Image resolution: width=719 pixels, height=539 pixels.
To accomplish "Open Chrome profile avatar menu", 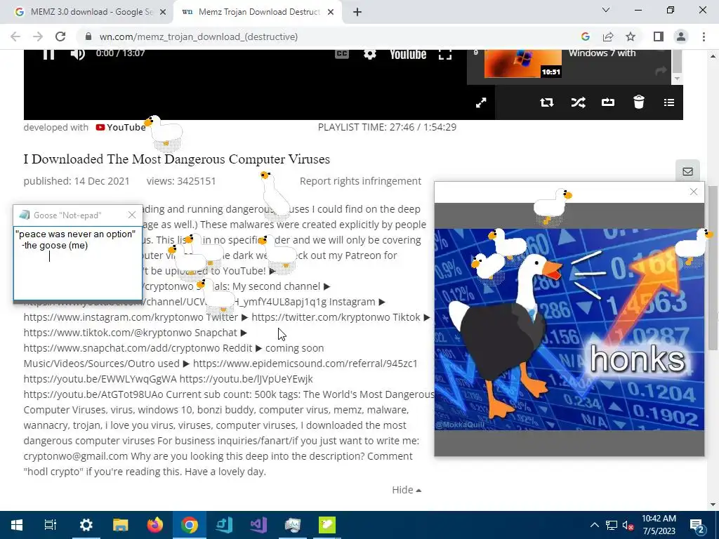I will pyautogui.click(x=681, y=36).
